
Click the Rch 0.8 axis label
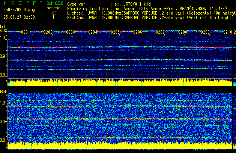(x=3, y=140)
